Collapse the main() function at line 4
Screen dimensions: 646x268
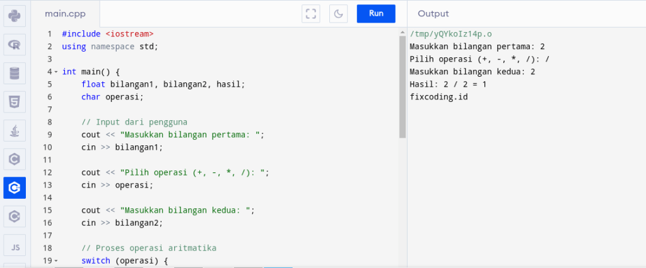(x=56, y=72)
